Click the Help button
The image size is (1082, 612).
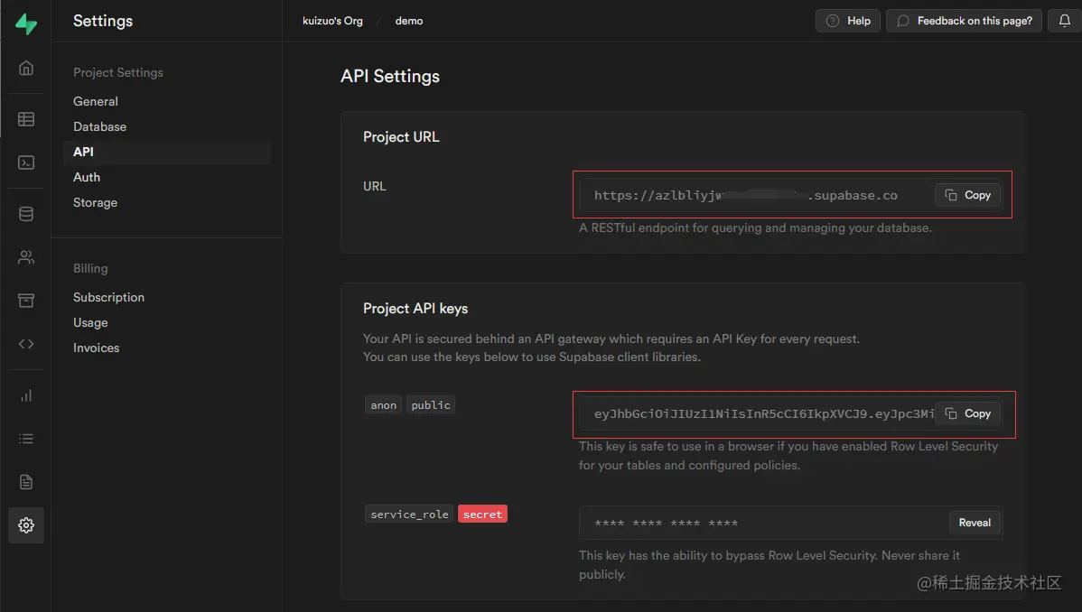click(x=847, y=21)
